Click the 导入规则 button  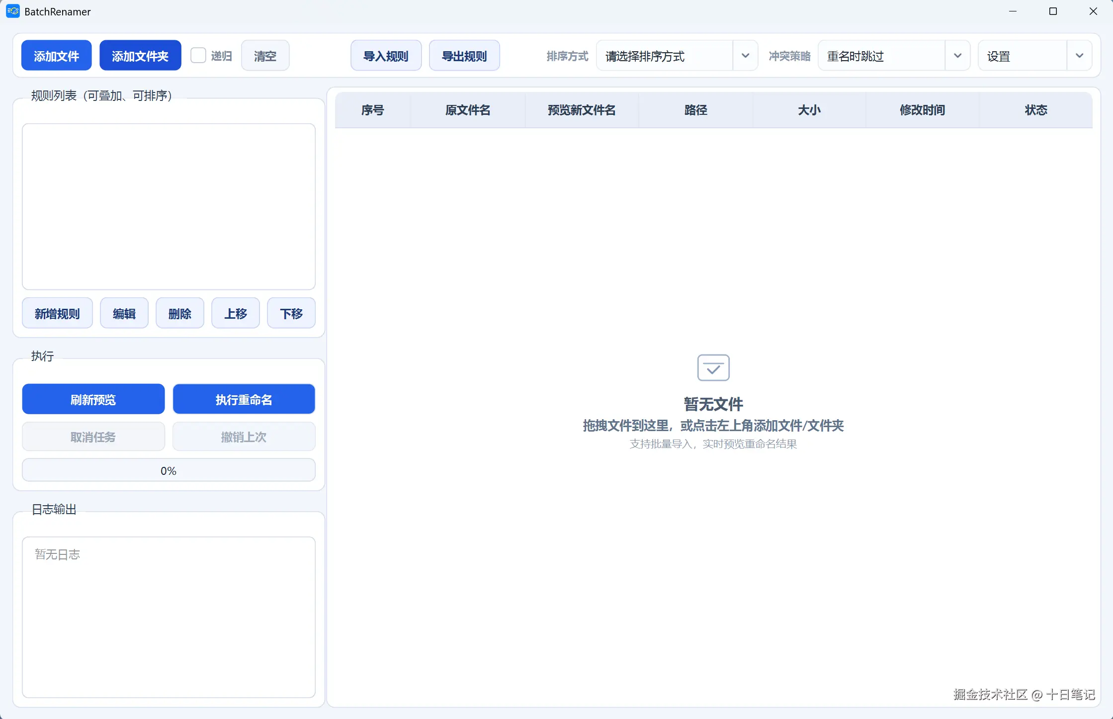point(386,56)
